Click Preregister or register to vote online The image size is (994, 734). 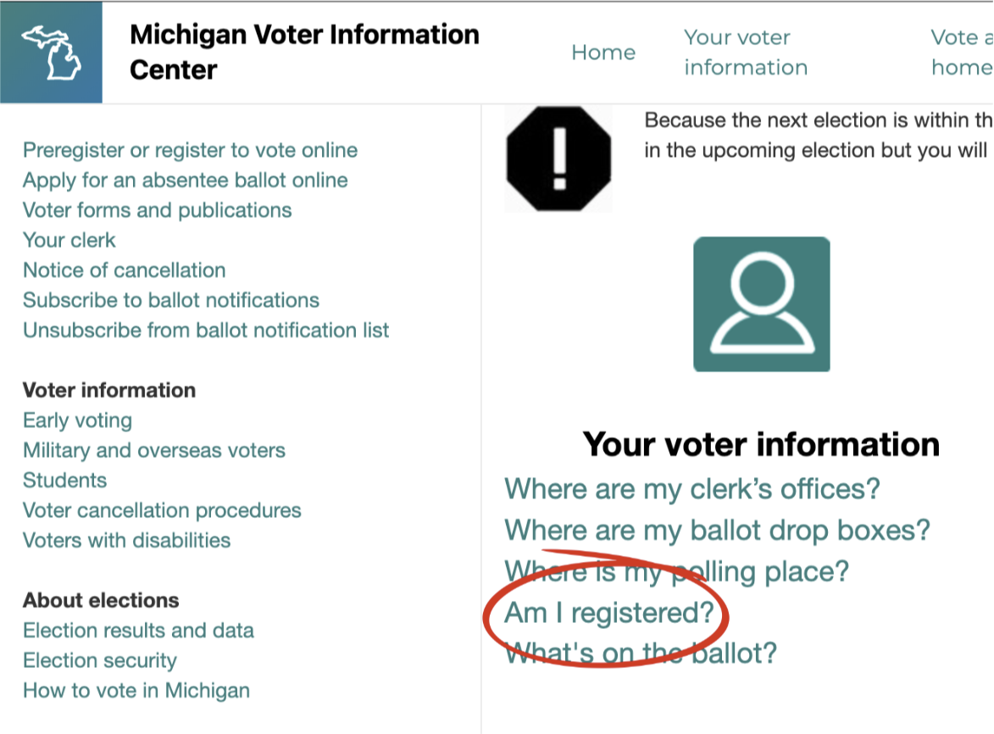point(190,150)
